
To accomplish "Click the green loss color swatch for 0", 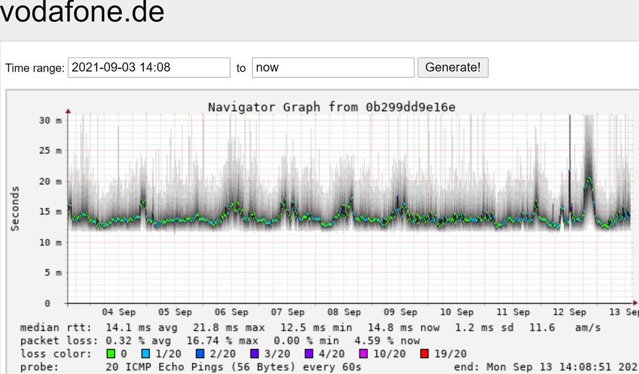I will click(111, 354).
